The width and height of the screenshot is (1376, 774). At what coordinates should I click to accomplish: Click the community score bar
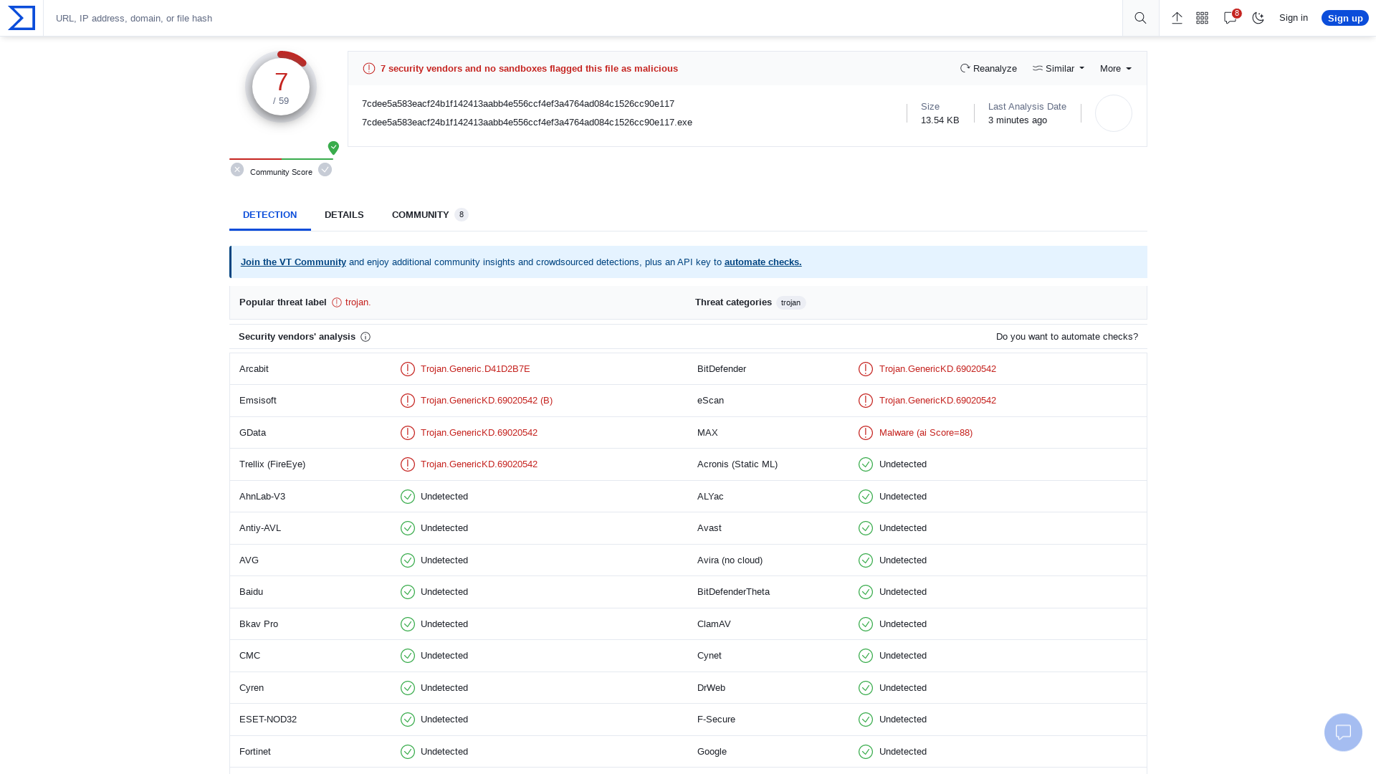[x=281, y=159]
